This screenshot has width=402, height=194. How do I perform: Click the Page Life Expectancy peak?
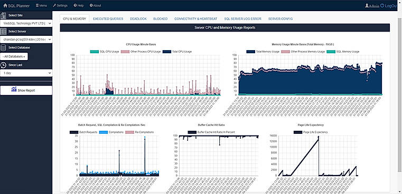click(x=319, y=137)
